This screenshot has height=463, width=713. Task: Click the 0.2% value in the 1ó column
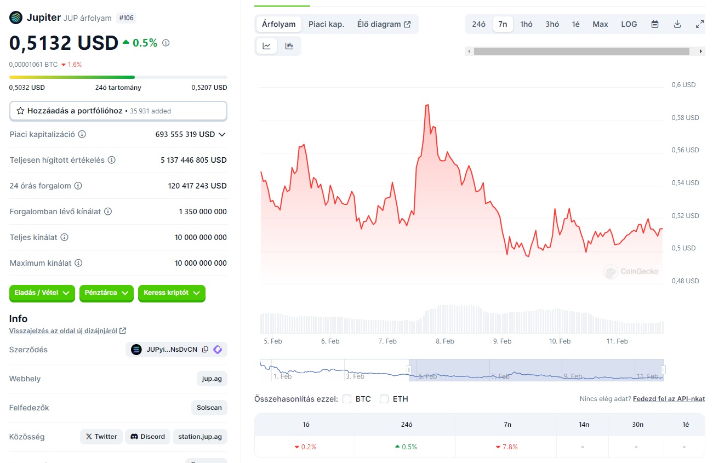[x=305, y=447]
